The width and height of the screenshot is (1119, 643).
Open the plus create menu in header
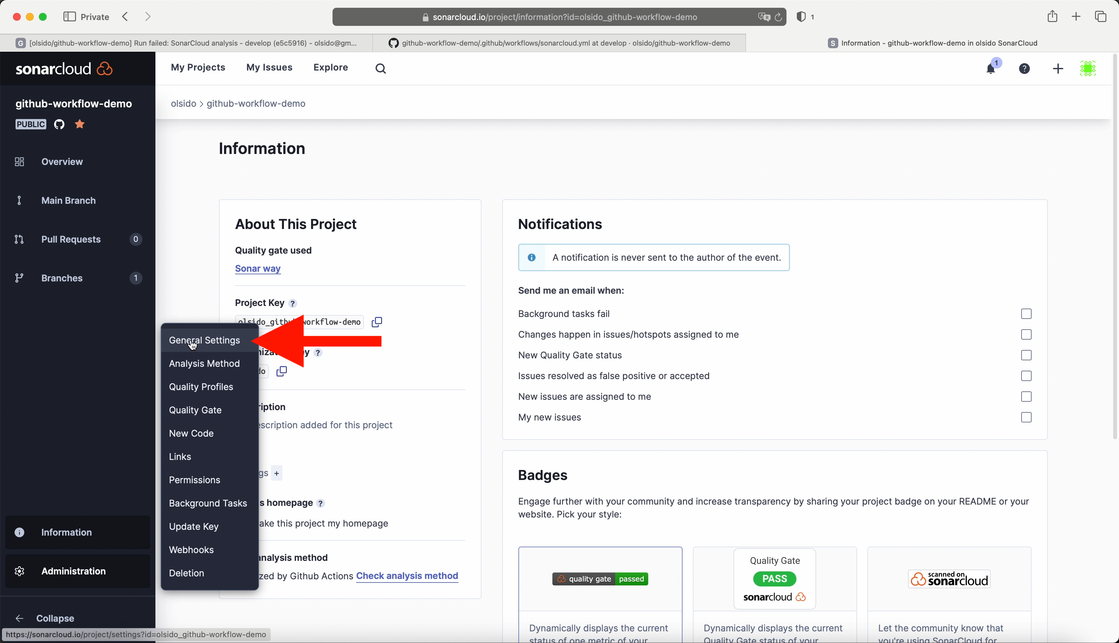click(1057, 69)
